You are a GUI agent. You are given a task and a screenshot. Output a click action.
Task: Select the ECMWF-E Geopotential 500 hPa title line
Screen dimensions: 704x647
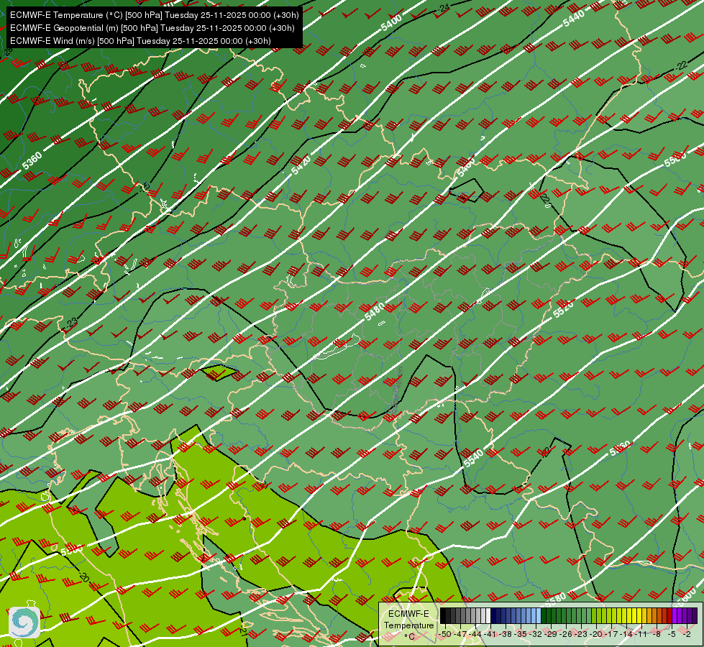pos(152,28)
